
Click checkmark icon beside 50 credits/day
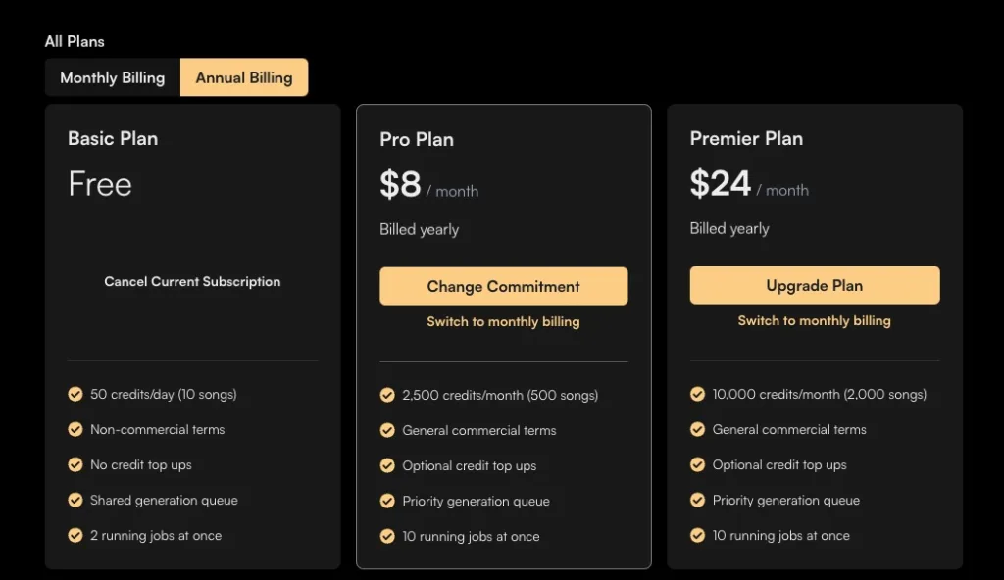[x=75, y=394]
